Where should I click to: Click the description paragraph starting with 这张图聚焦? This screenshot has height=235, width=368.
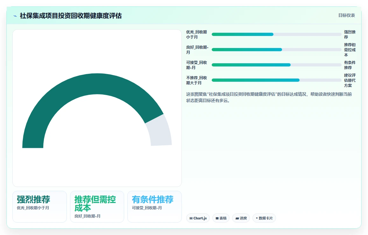[x=269, y=97]
